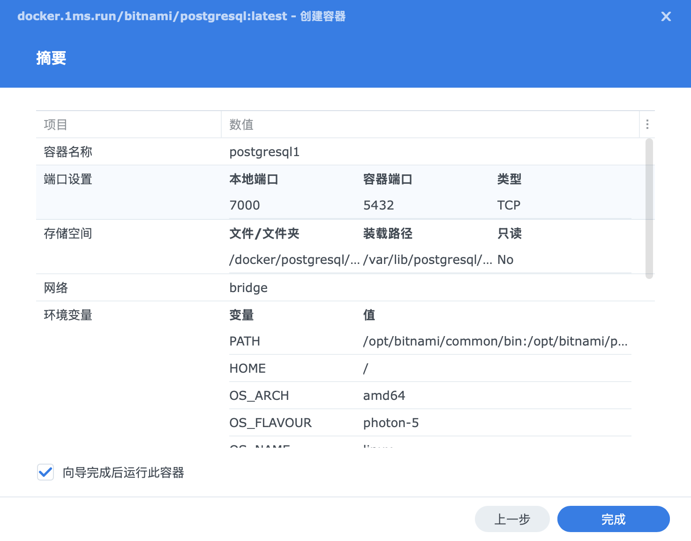The width and height of the screenshot is (691, 541).
Task: Click the 完成 button to finish
Action: (x=613, y=519)
